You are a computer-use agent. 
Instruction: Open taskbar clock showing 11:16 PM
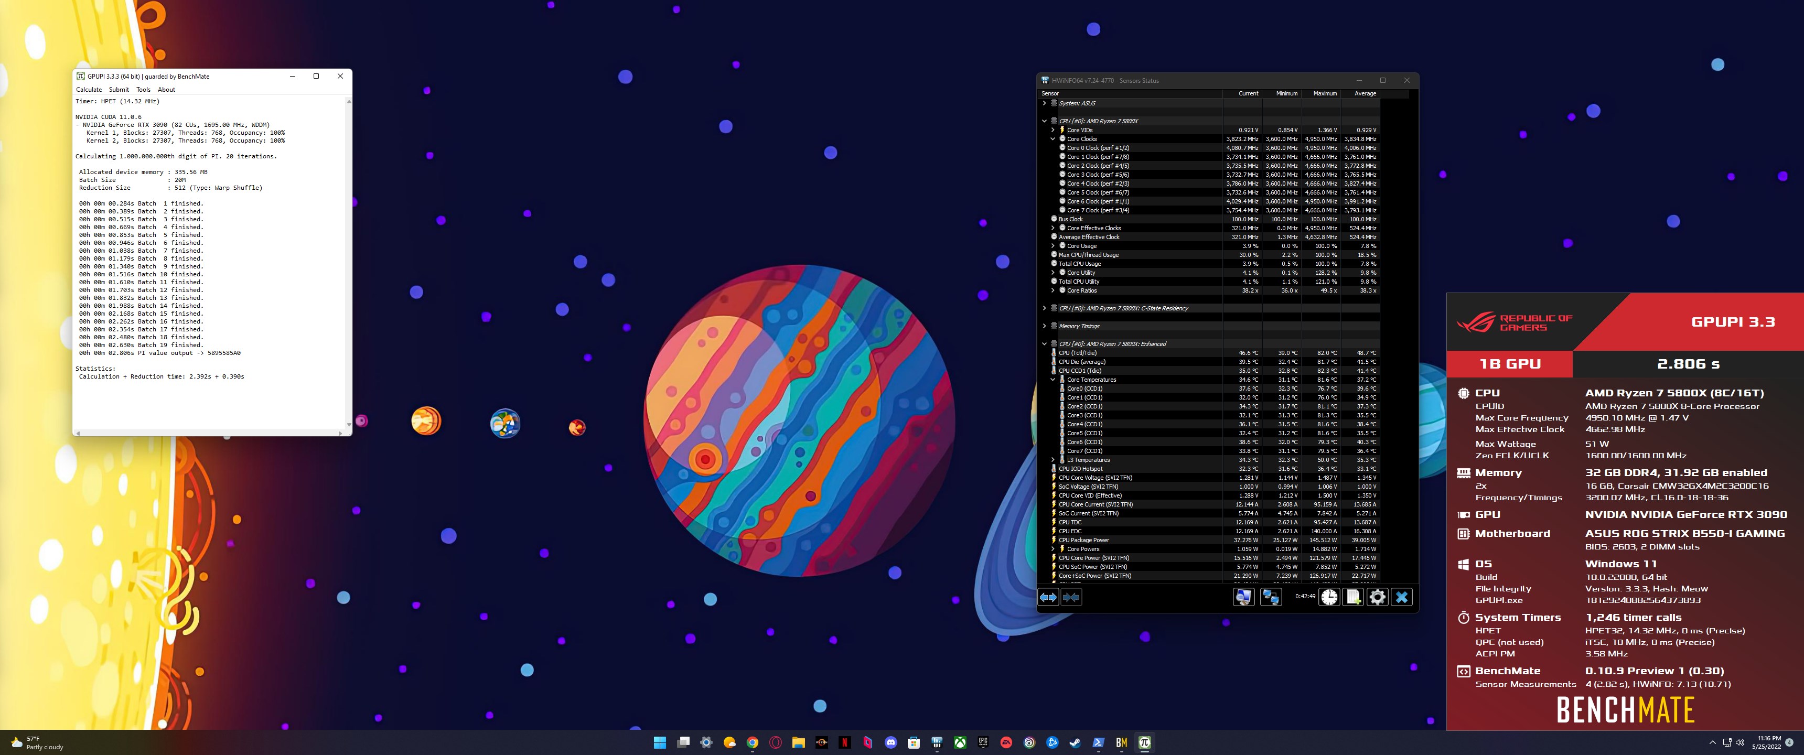coord(1769,742)
